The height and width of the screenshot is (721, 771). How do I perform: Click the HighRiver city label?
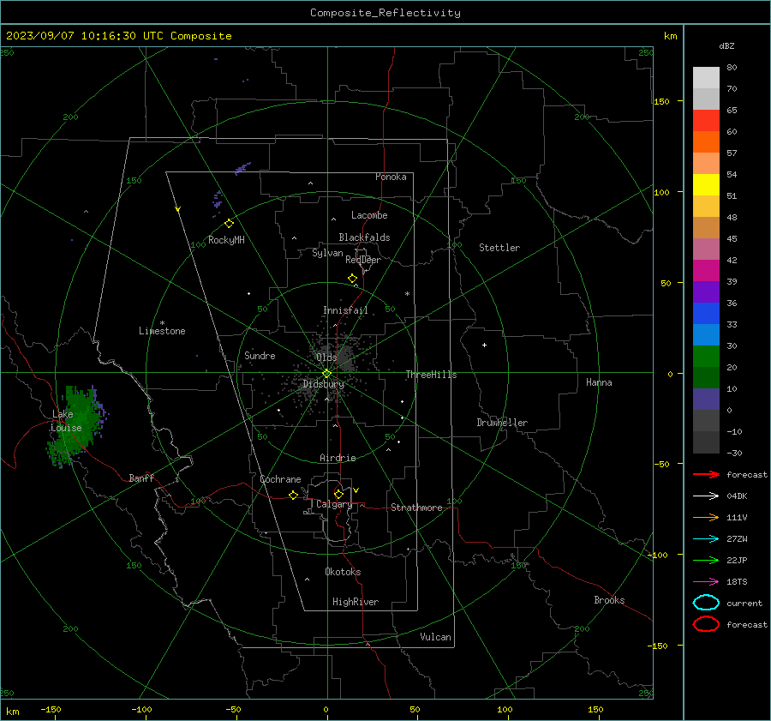tap(356, 602)
